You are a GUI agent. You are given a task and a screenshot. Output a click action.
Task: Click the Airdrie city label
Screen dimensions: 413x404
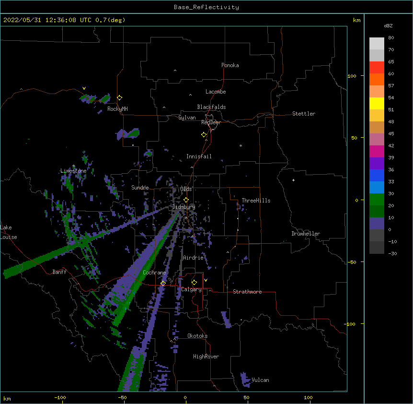point(194,258)
